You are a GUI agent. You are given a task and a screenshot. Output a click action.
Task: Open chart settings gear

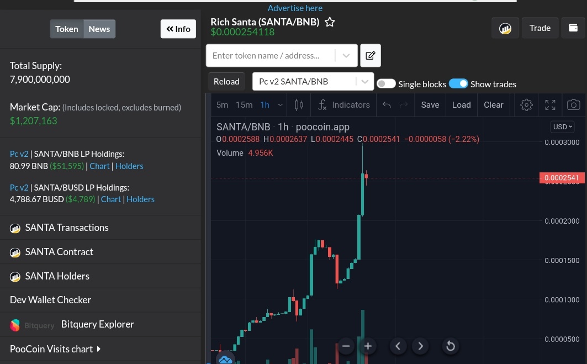526,105
